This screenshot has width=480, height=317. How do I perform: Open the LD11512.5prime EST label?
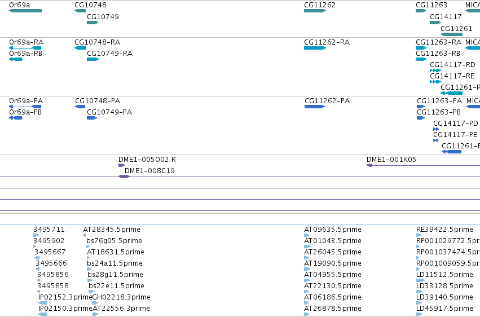[x=445, y=275]
